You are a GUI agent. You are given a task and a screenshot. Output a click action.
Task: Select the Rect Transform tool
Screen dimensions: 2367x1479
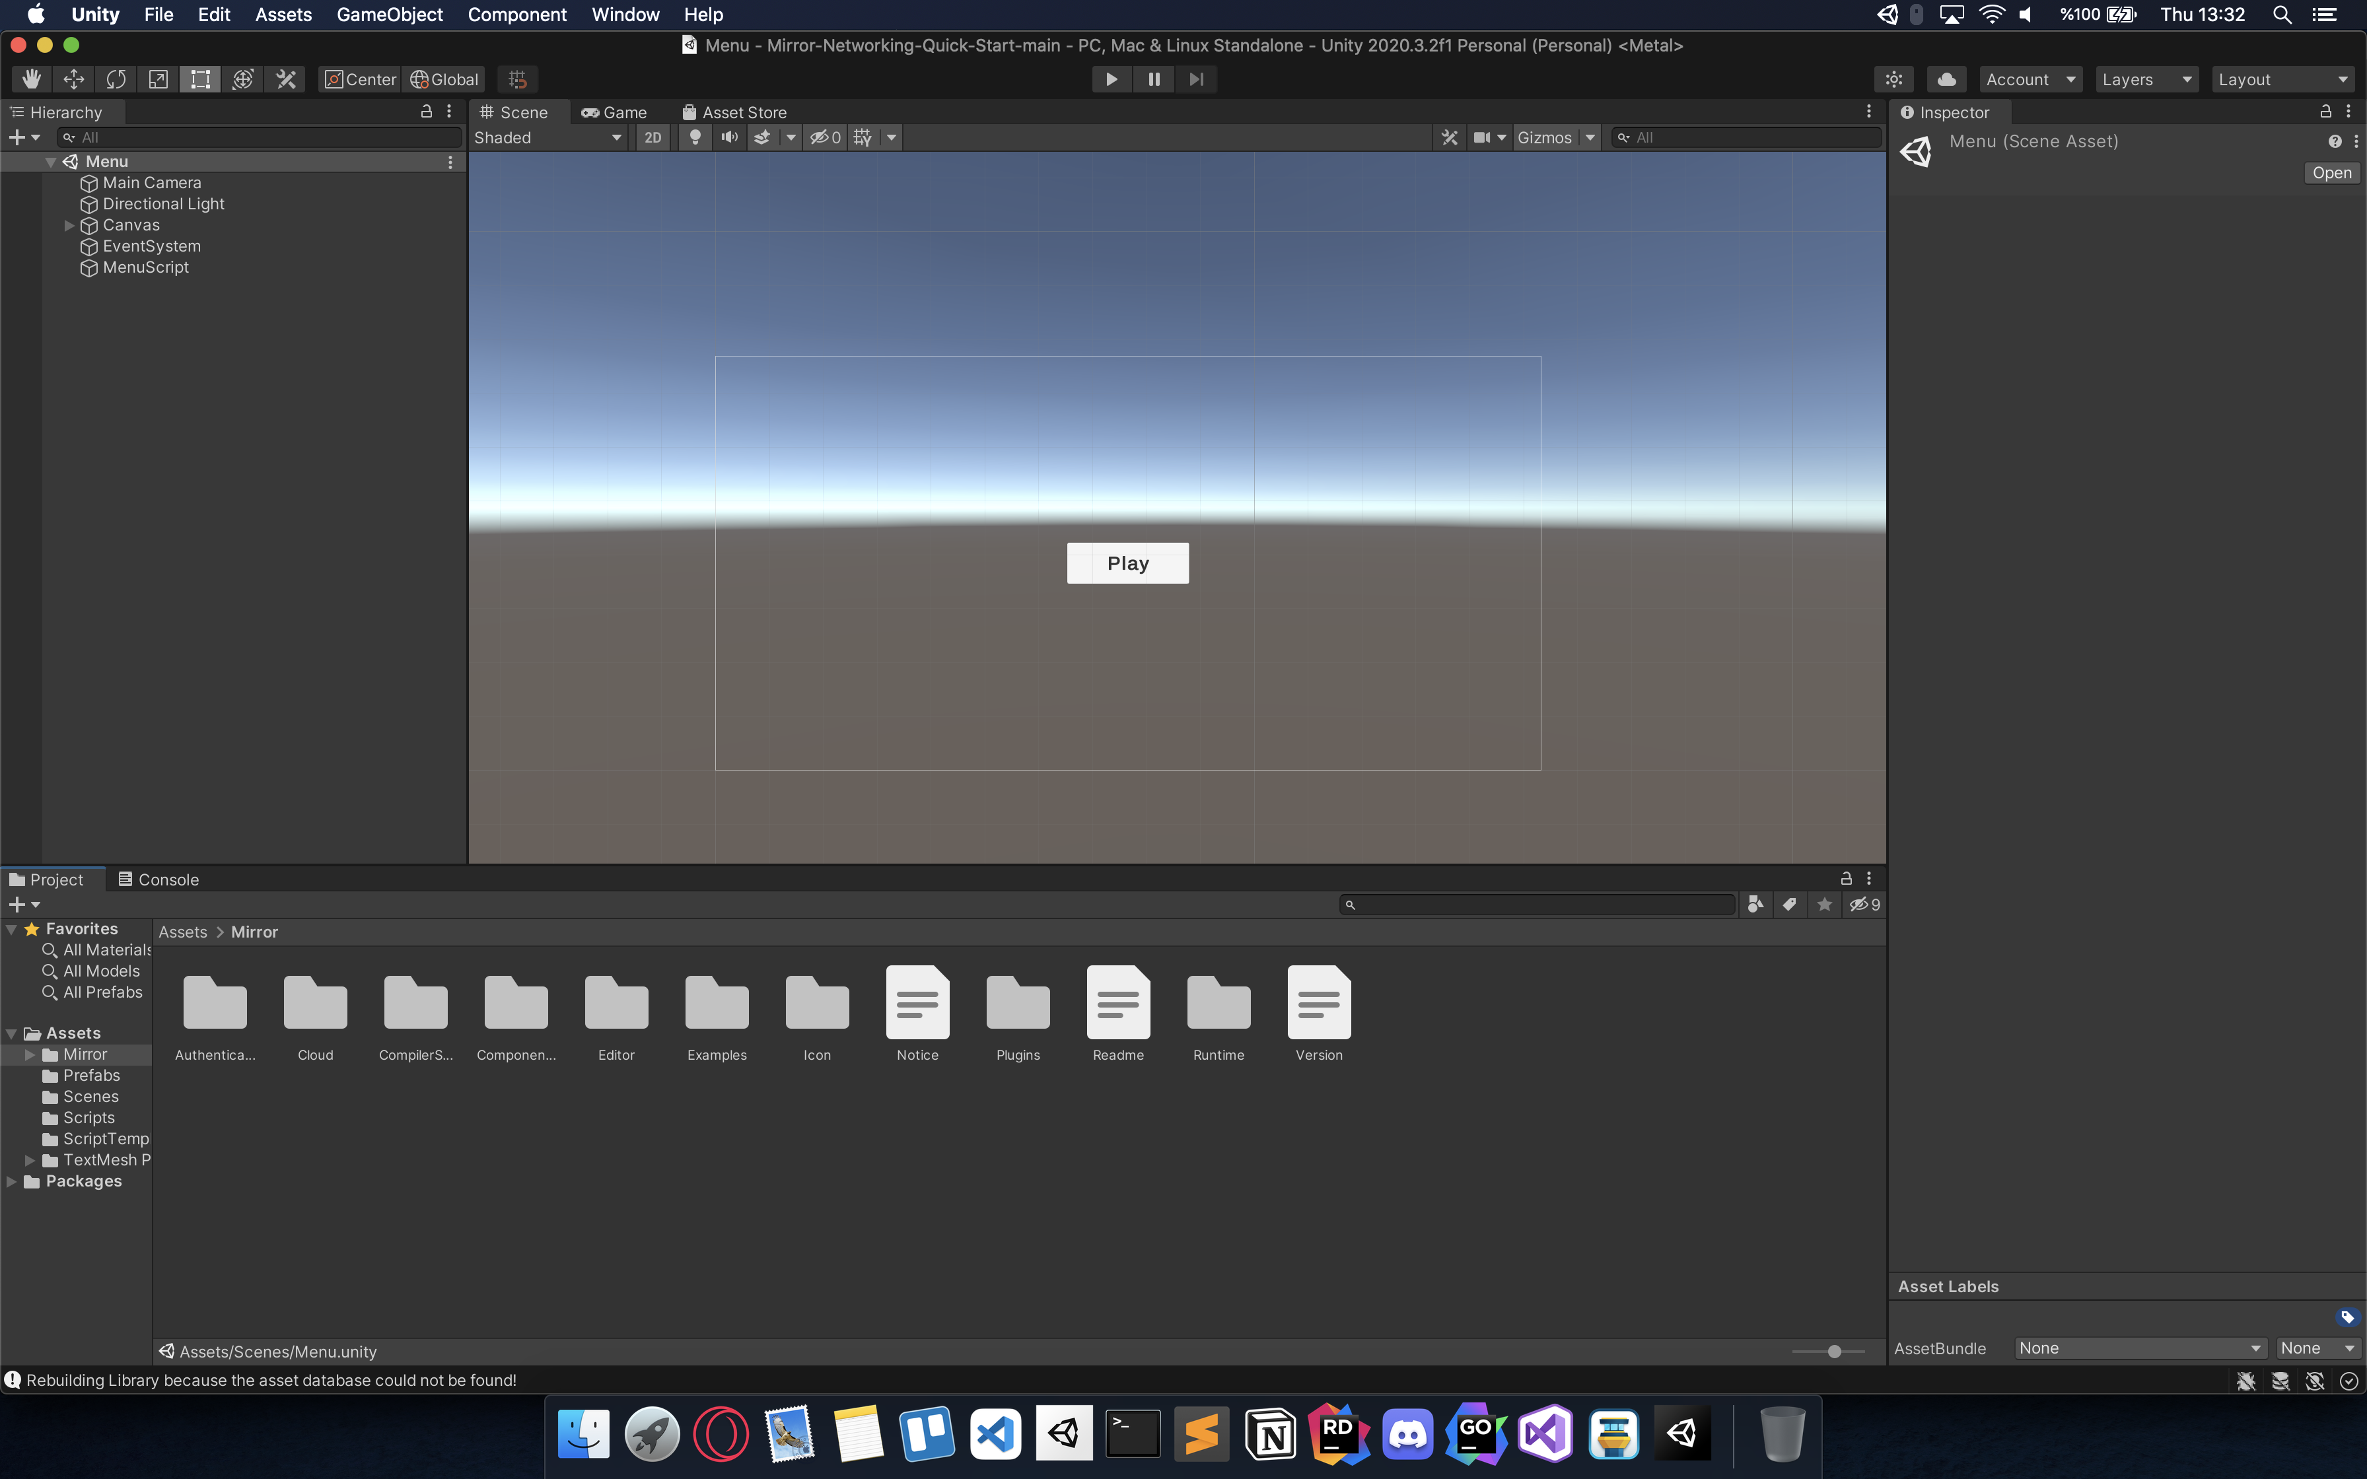201,79
